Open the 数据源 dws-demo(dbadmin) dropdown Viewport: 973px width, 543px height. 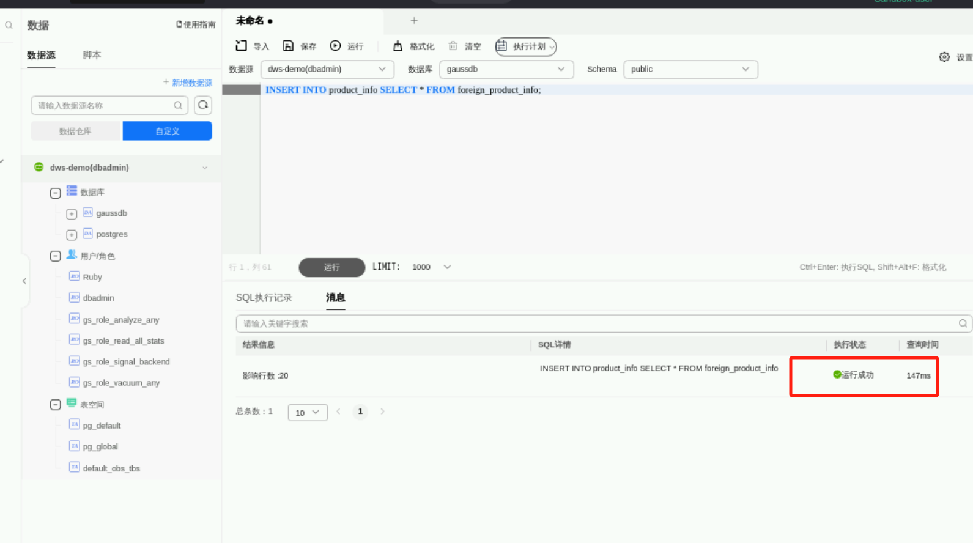327,69
